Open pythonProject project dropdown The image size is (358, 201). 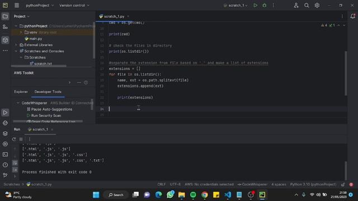click(x=40, y=5)
